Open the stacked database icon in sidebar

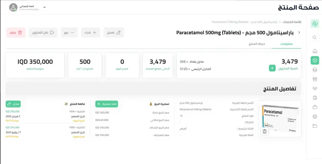[315, 70]
